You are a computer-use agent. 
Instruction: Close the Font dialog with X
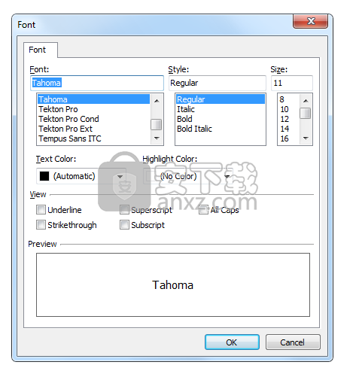310,21
